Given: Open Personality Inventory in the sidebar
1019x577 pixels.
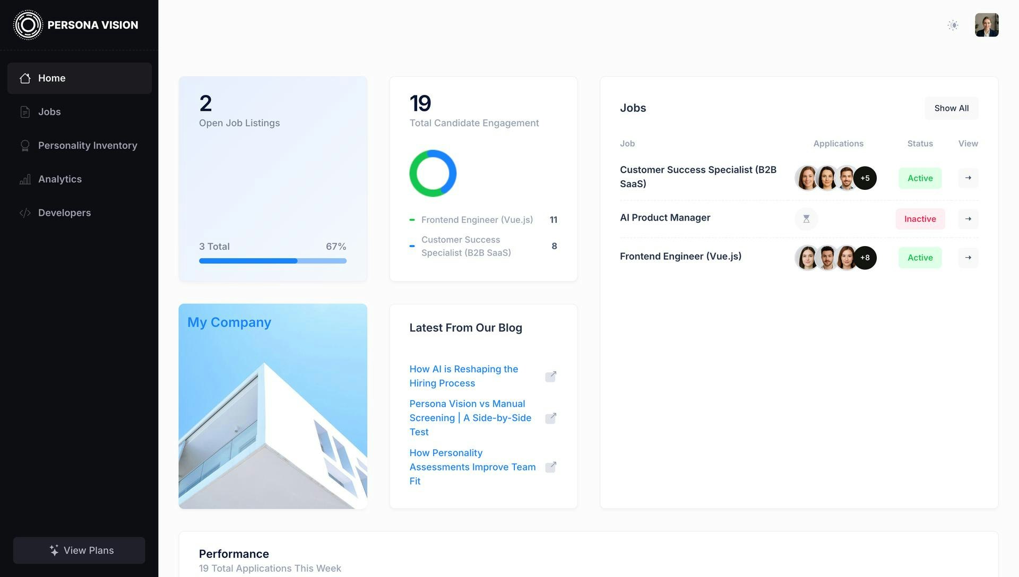Looking at the screenshot, I should 87,145.
